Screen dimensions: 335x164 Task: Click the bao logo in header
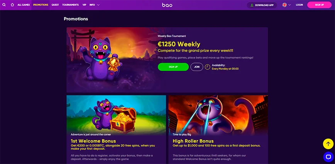pyautogui.click(x=167, y=5)
